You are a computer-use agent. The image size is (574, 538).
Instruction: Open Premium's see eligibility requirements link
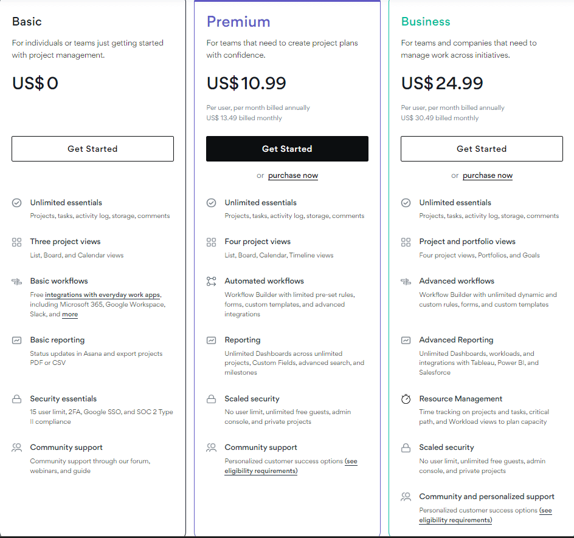(291, 466)
